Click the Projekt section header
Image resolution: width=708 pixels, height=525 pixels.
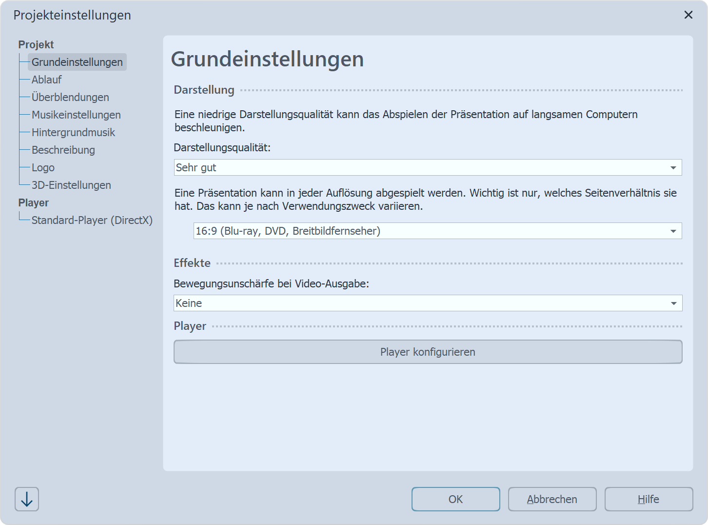pyautogui.click(x=36, y=44)
